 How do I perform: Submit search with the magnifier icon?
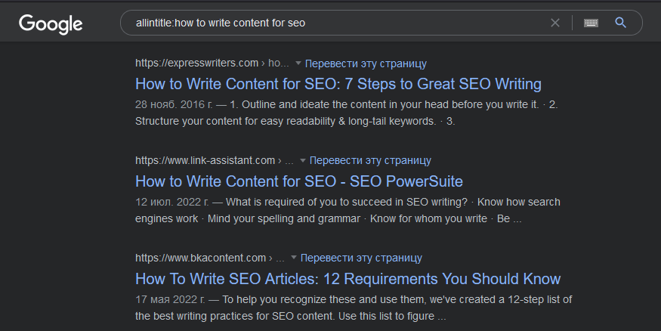(620, 23)
